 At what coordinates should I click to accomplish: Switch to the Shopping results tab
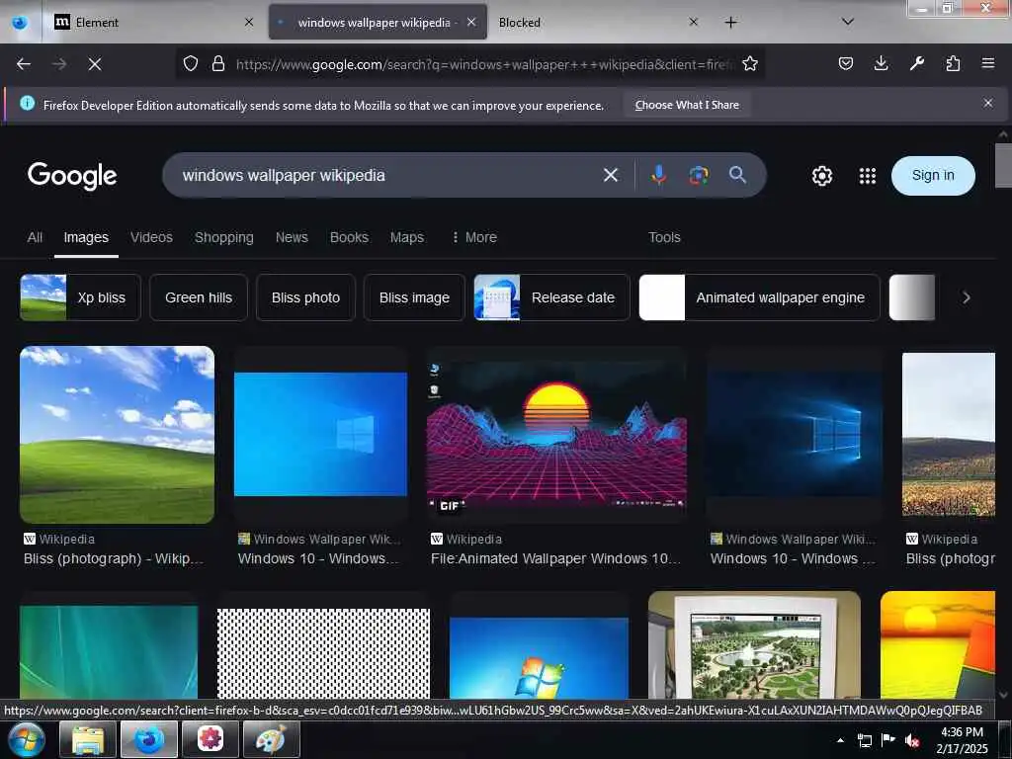(x=224, y=237)
